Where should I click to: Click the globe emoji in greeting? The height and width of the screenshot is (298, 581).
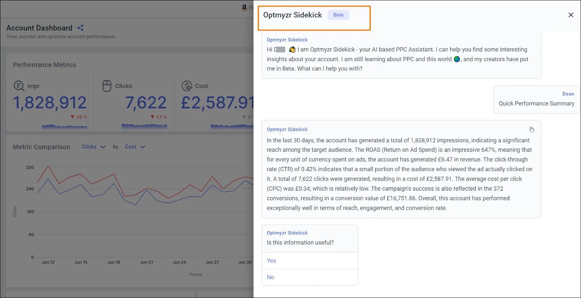457,59
